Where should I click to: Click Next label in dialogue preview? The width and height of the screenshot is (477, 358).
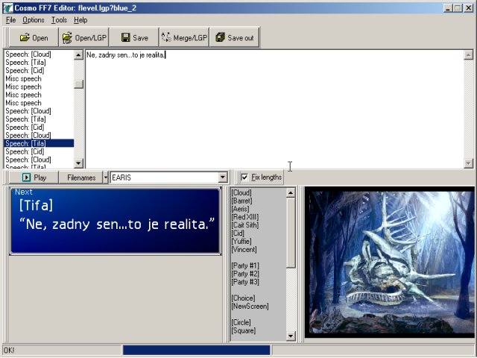[x=23, y=192]
